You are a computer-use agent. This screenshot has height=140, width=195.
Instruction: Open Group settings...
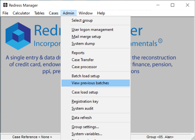pos(96,127)
